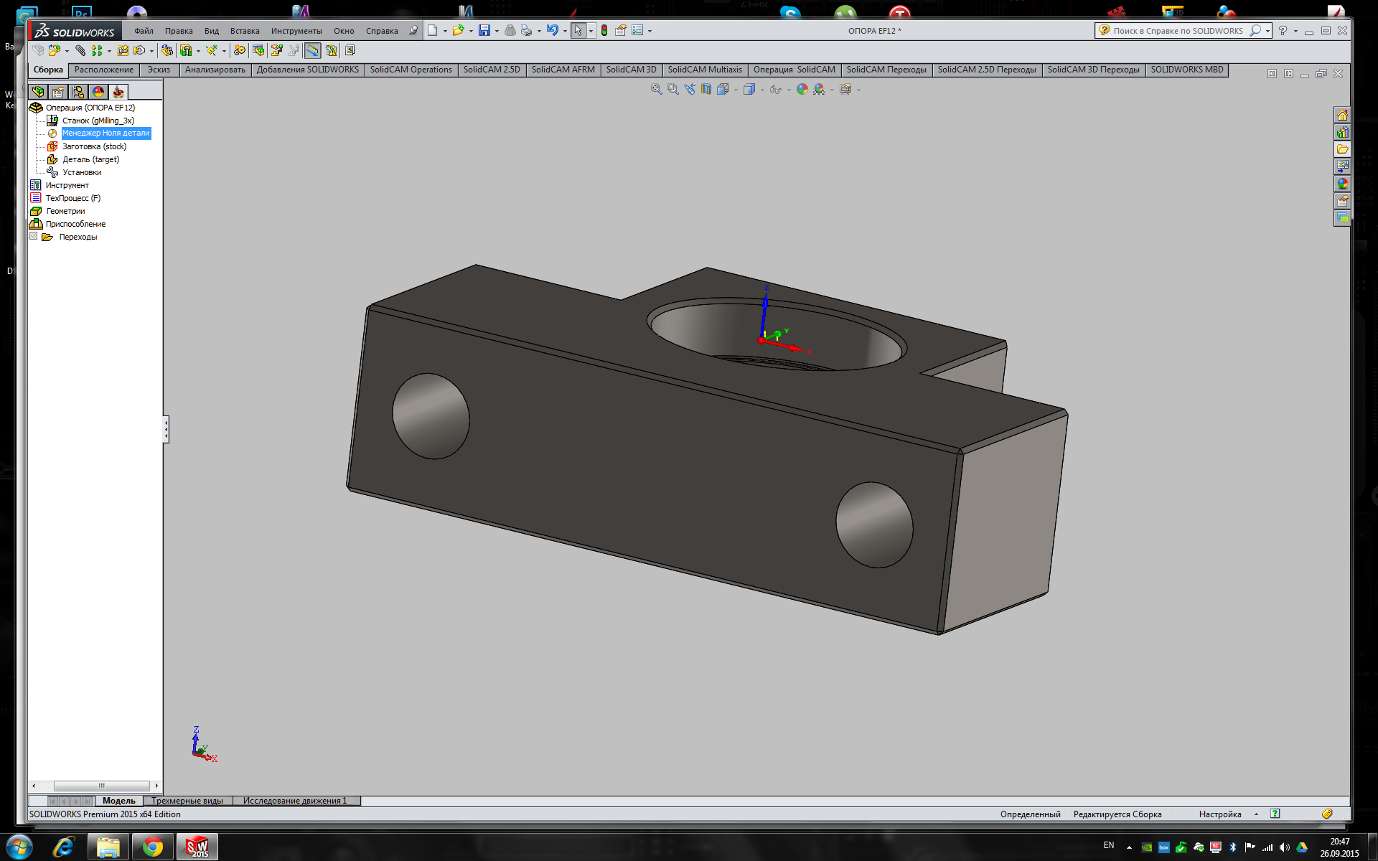
Task: Expand the Open file dropdown arrow
Action: click(471, 31)
